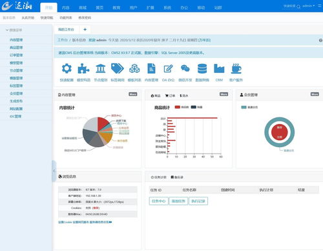
Task: Click the WeChat bubbles icon
Action: (185, 68)
